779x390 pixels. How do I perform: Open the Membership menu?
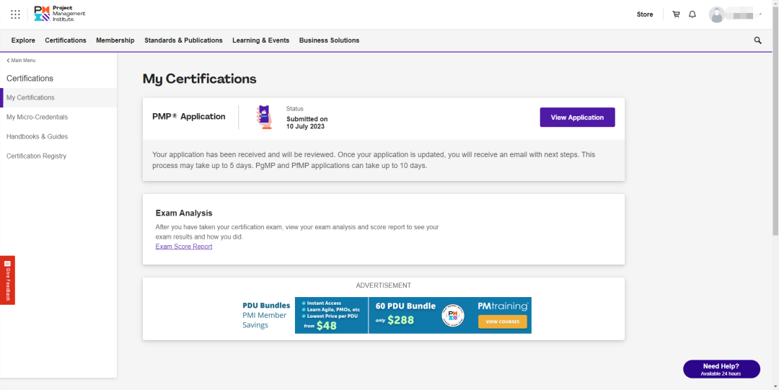(x=115, y=40)
